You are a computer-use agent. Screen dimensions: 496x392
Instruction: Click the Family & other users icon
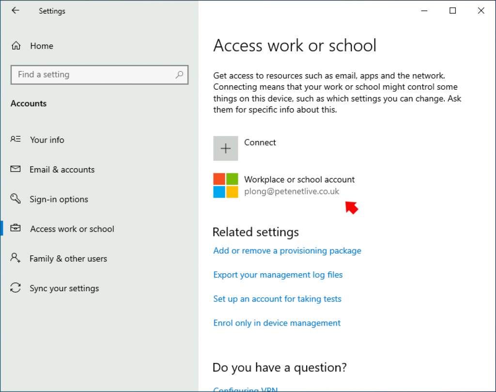coord(15,258)
